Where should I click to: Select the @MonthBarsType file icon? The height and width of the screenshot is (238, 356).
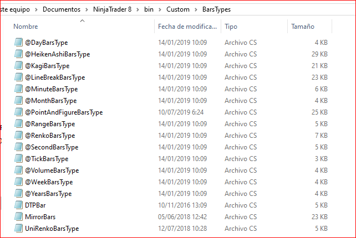(x=18, y=100)
